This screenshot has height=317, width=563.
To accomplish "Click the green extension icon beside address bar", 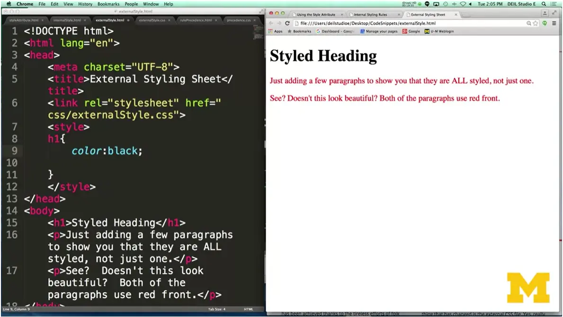I will pos(545,22).
